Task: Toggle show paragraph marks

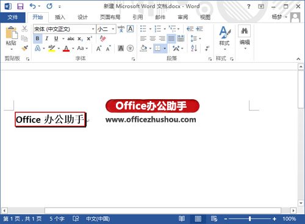Action: [207, 48]
